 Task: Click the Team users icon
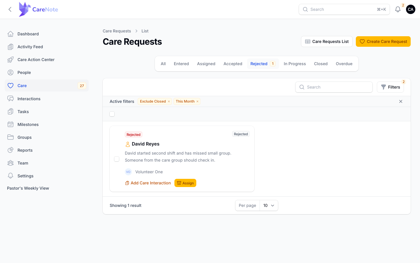[x=10, y=163]
